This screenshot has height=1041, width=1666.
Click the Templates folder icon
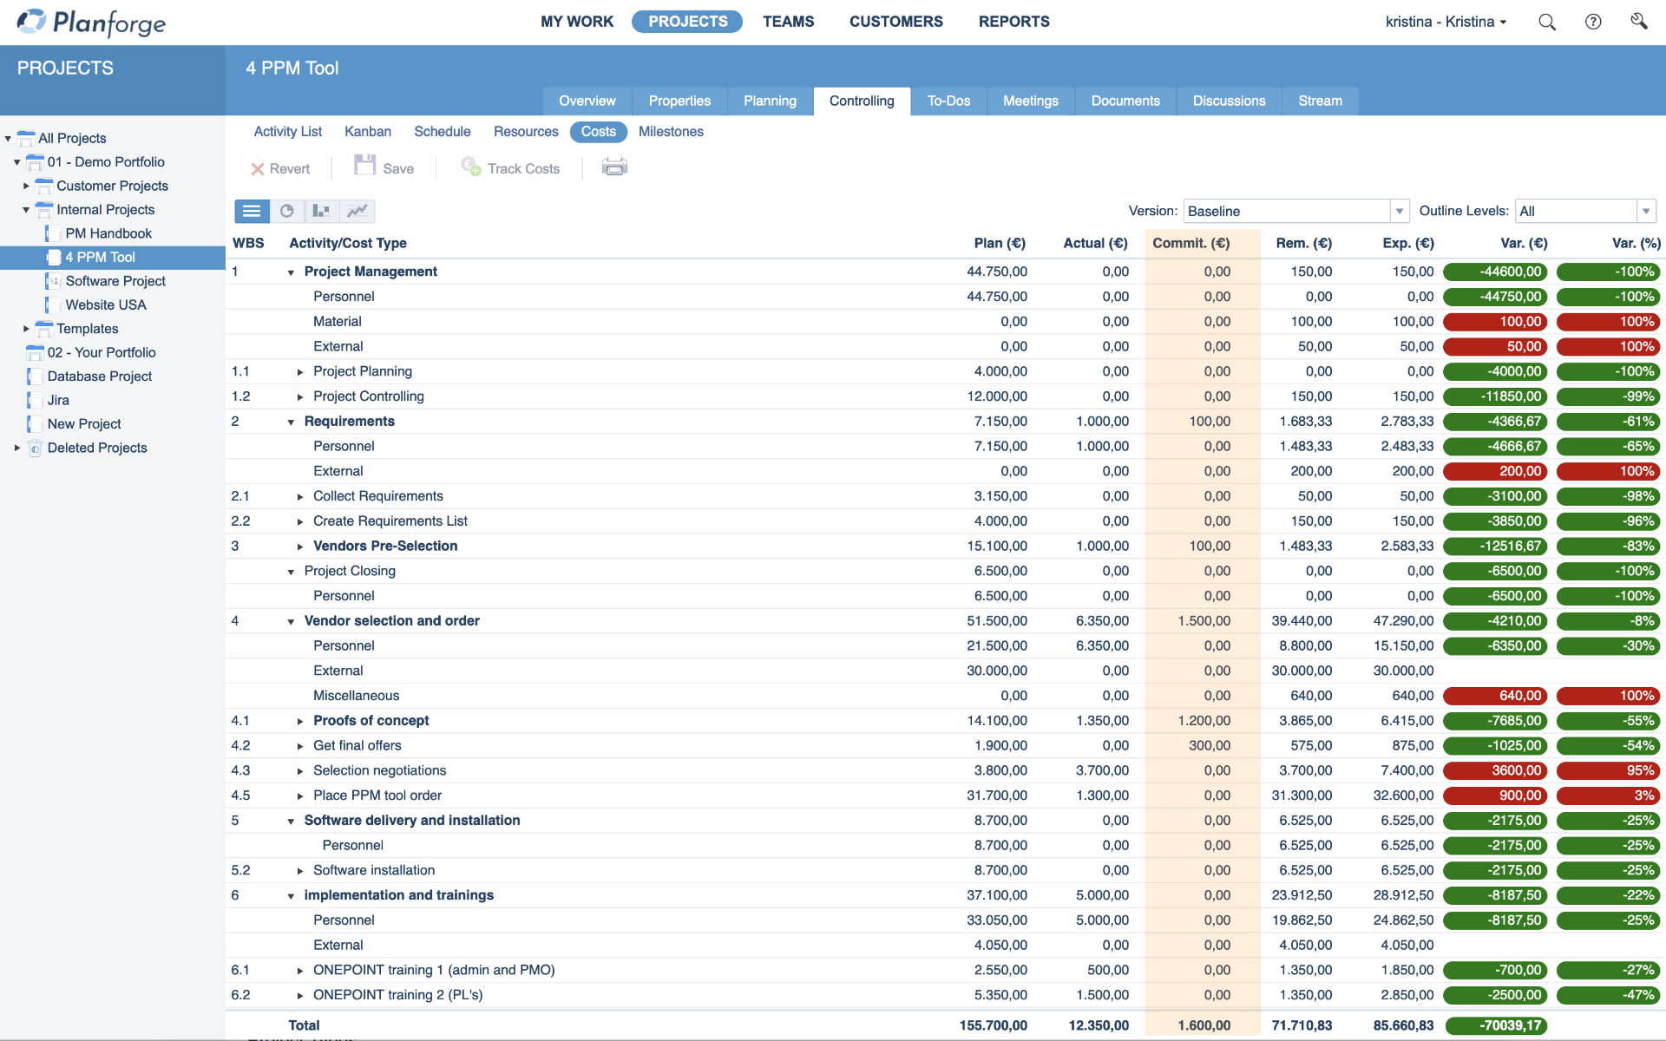point(44,329)
